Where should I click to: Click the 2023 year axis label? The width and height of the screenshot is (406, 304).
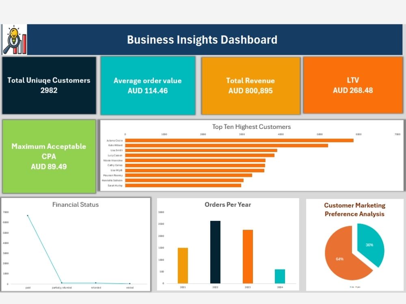(x=248, y=287)
